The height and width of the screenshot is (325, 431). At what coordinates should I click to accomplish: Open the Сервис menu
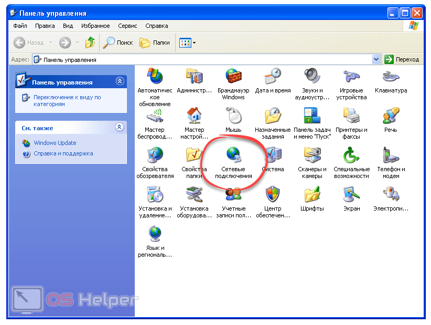click(x=127, y=26)
